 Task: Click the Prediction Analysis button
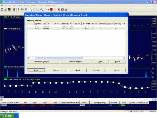click(x=43, y=62)
